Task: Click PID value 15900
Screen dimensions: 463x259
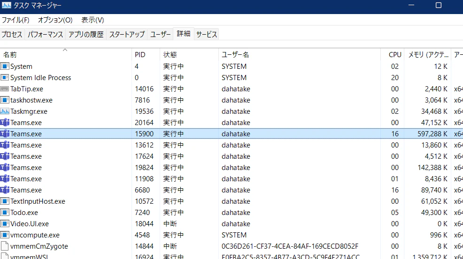Action: (144, 134)
